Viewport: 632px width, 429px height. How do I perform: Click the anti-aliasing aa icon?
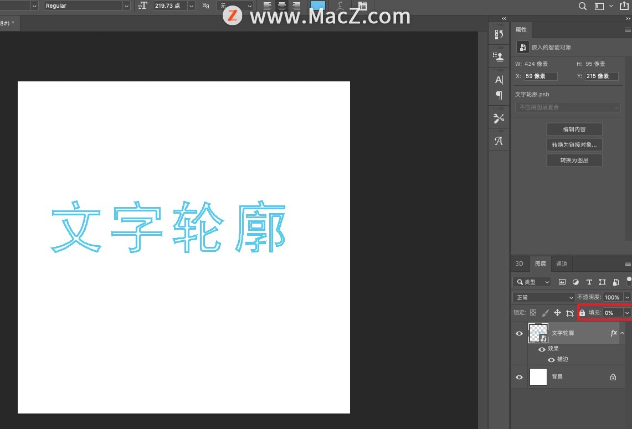205,6
